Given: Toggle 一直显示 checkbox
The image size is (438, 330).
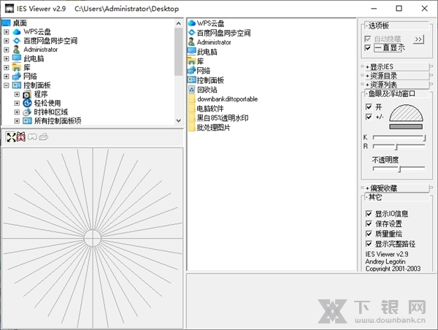Looking at the screenshot, I should coord(368,48).
